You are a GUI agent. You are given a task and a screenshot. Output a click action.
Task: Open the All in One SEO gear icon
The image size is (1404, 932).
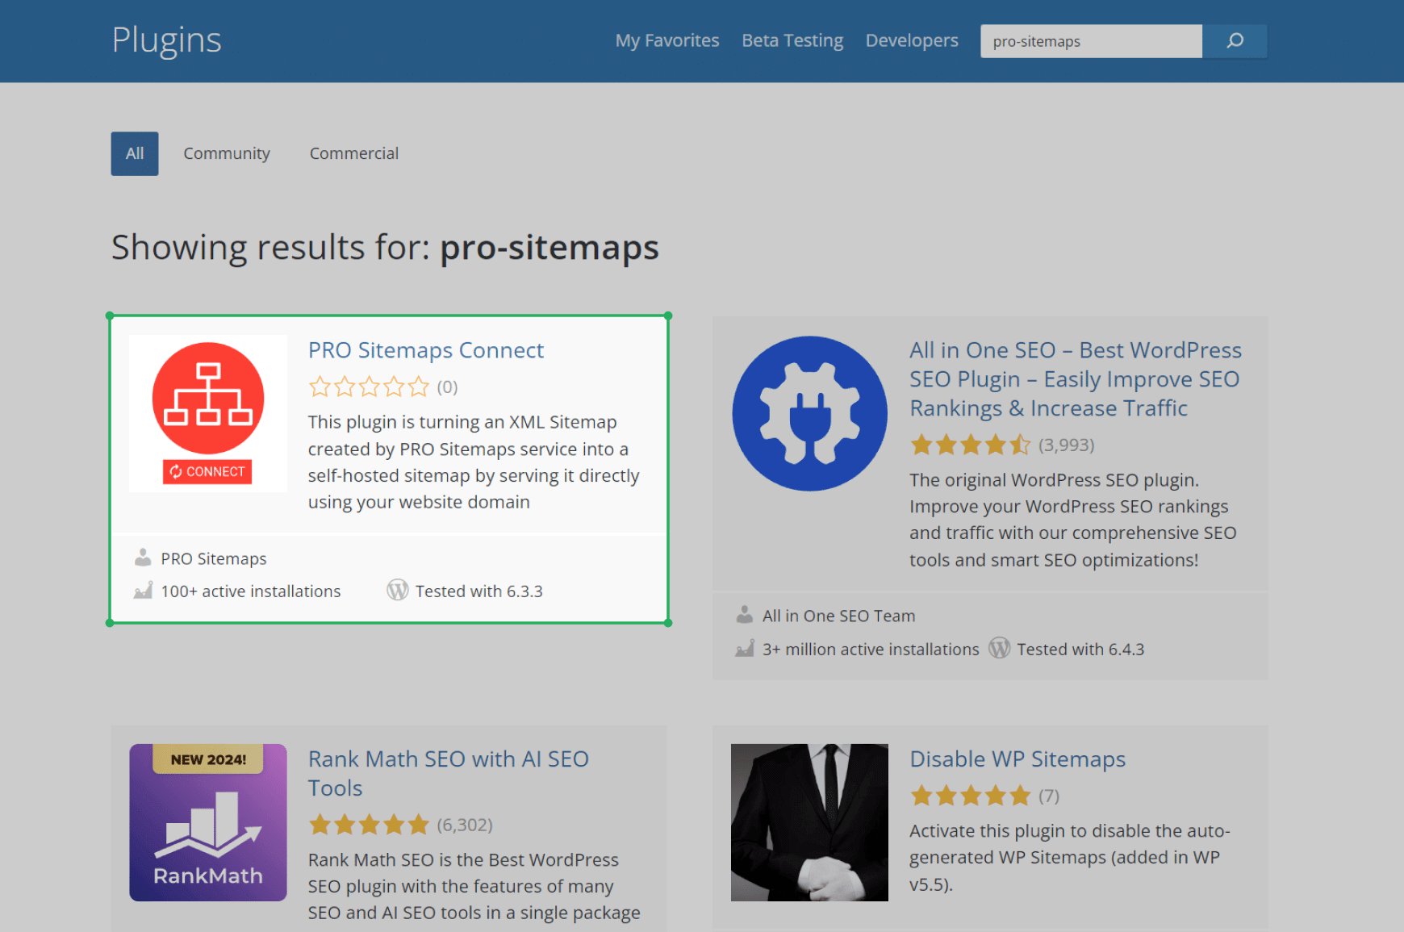click(x=809, y=413)
